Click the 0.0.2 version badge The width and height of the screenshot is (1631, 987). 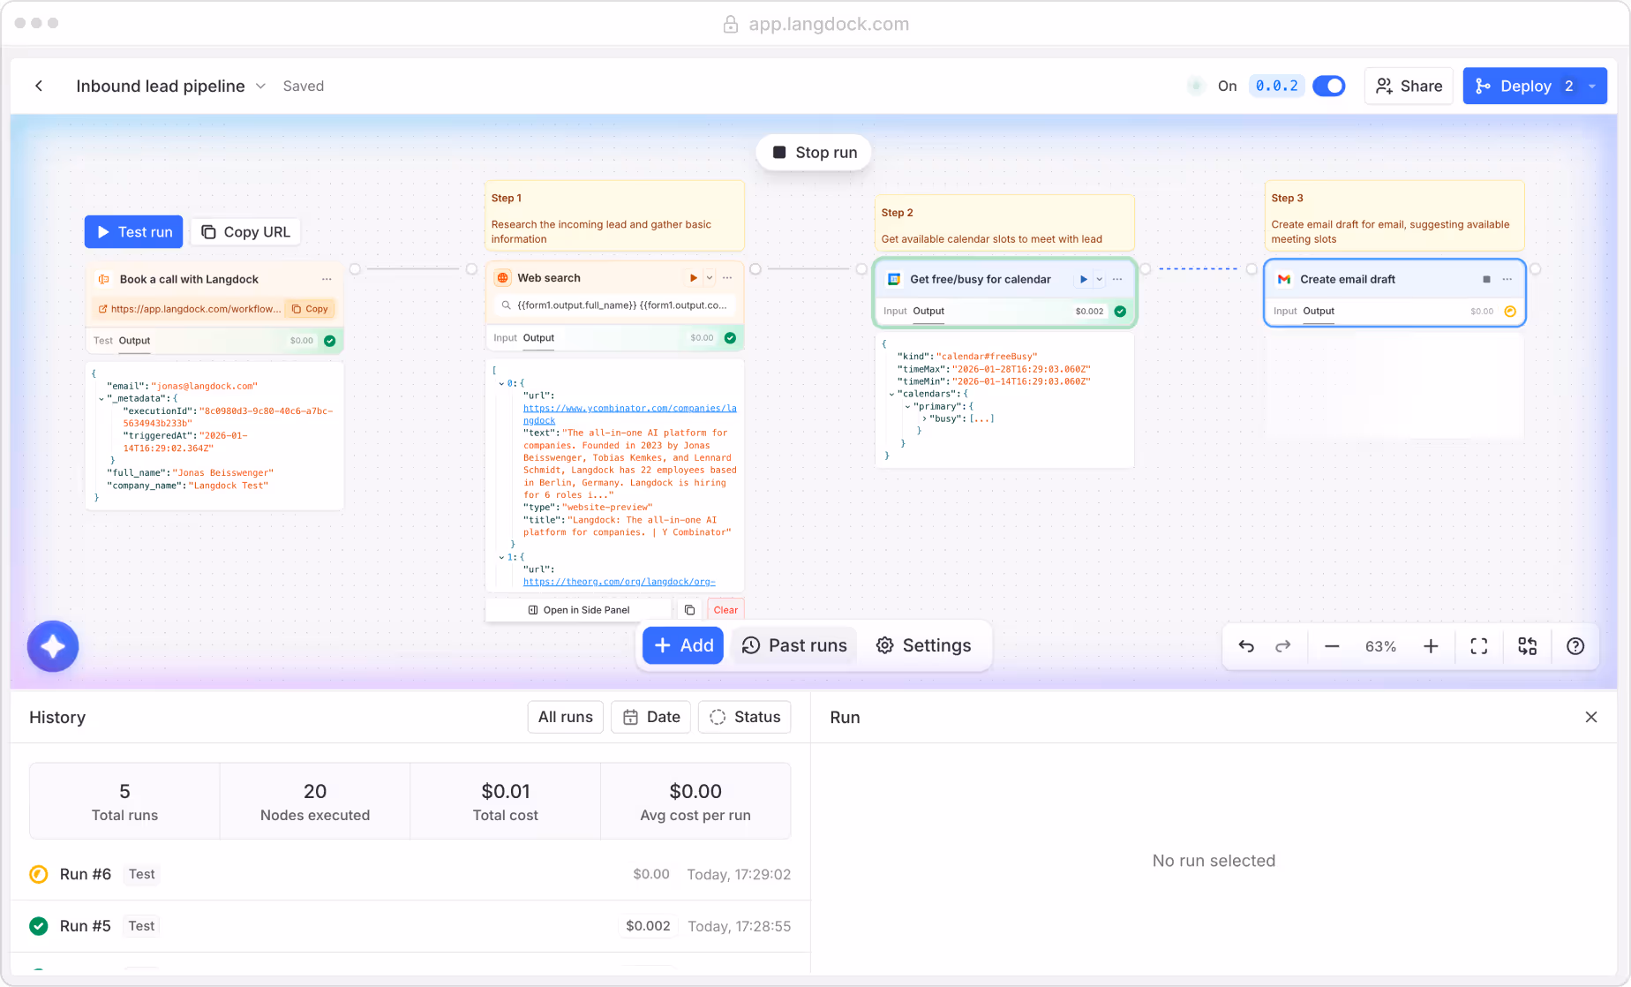coord(1276,86)
